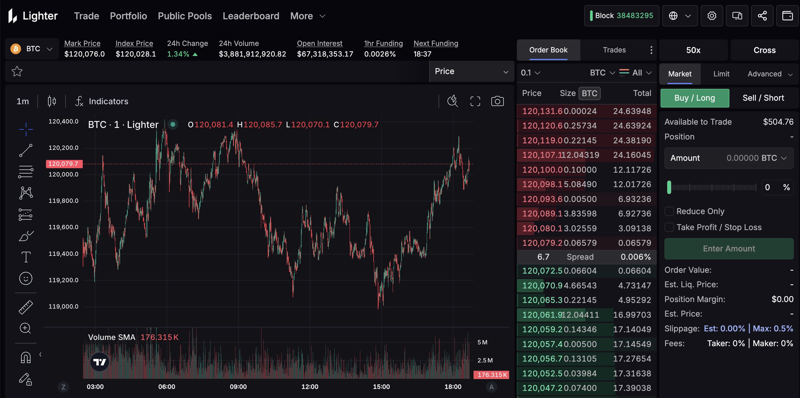This screenshot has height=398, width=800.
Task: Open the Price chart type dropdown
Action: point(471,71)
